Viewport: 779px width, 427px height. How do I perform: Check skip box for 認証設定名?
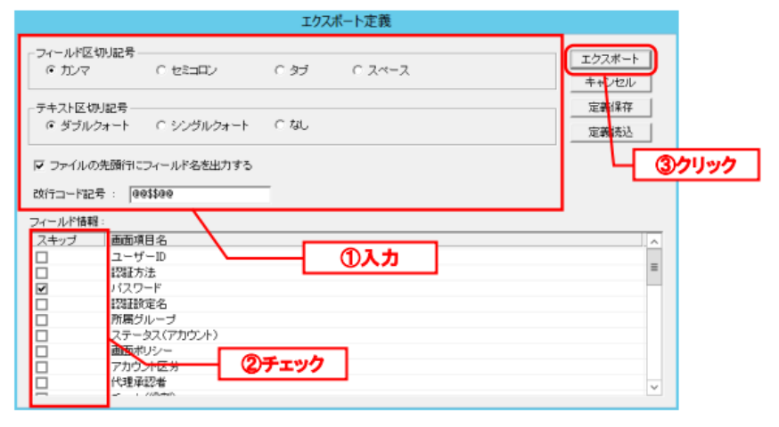coord(42,304)
